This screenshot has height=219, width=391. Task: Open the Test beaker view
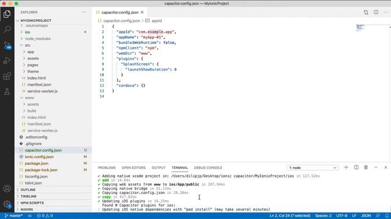(7, 92)
